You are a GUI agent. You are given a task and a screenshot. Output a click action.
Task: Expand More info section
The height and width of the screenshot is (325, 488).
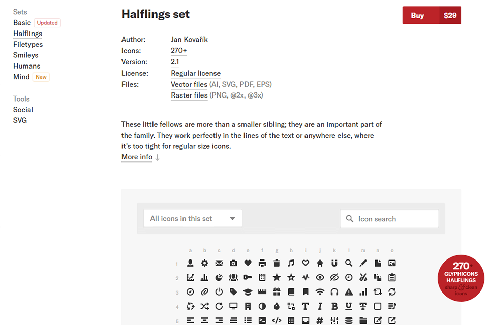pos(137,157)
